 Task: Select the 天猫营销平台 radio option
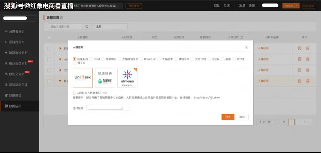pos(120,59)
